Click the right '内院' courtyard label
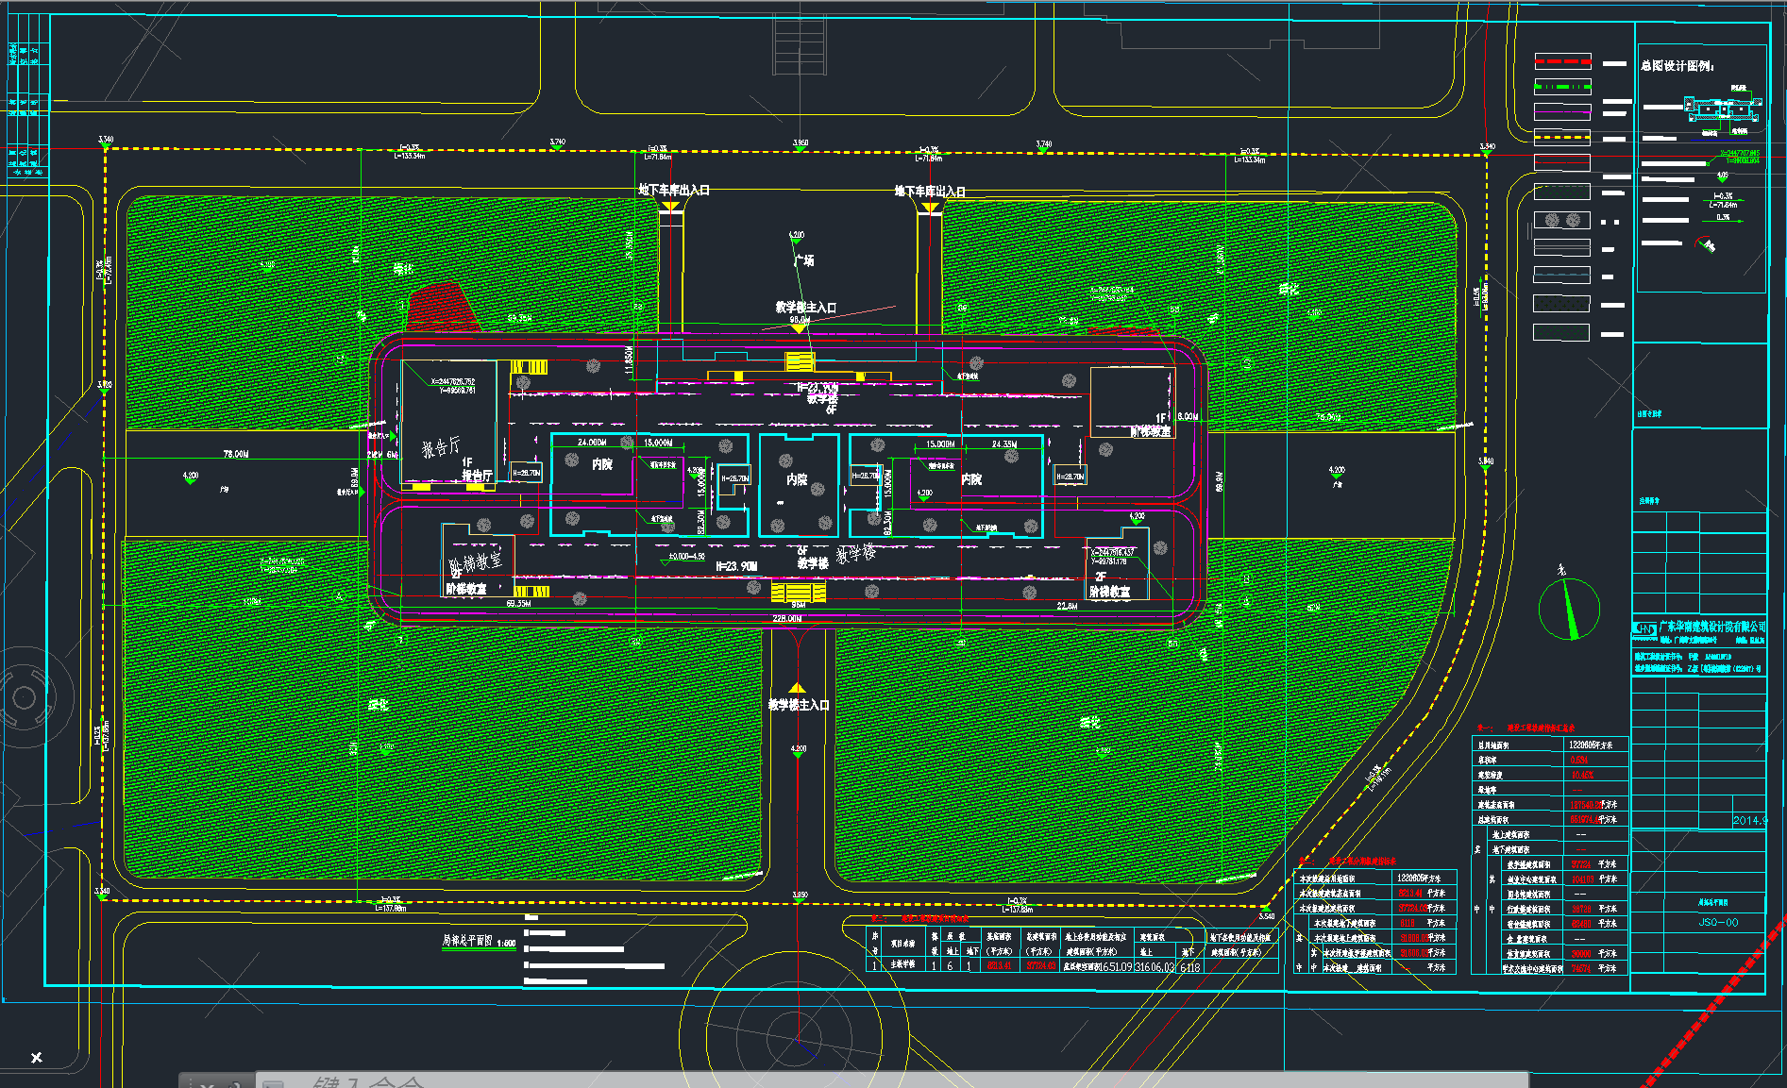The height and width of the screenshot is (1088, 1787). pos(971,479)
